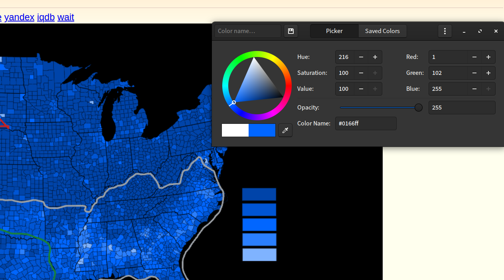504x280 pixels.
Task: Decrease Blue with the minus button
Action: [x=474, y=89]
